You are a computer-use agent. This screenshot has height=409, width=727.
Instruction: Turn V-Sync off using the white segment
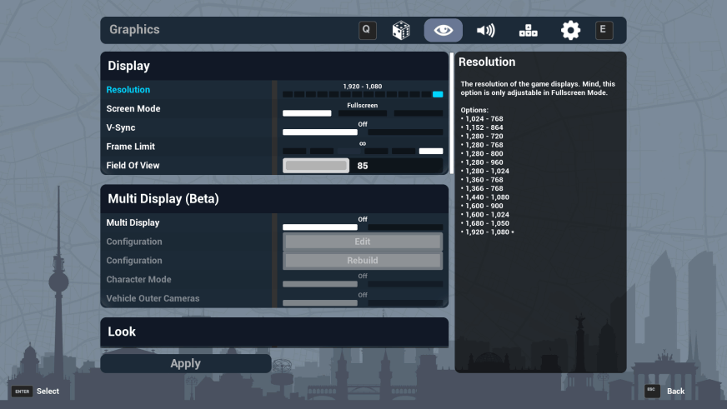320,132
